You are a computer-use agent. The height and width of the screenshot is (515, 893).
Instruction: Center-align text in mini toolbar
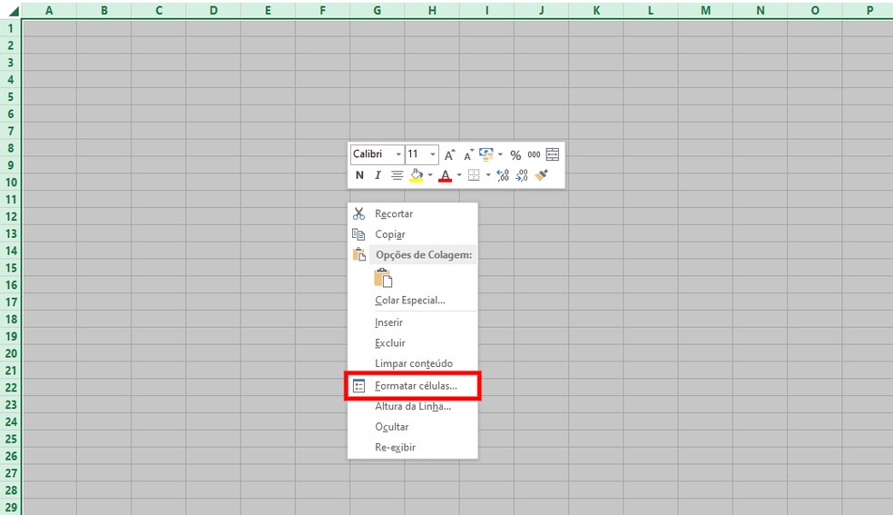(x=397, y=175)
